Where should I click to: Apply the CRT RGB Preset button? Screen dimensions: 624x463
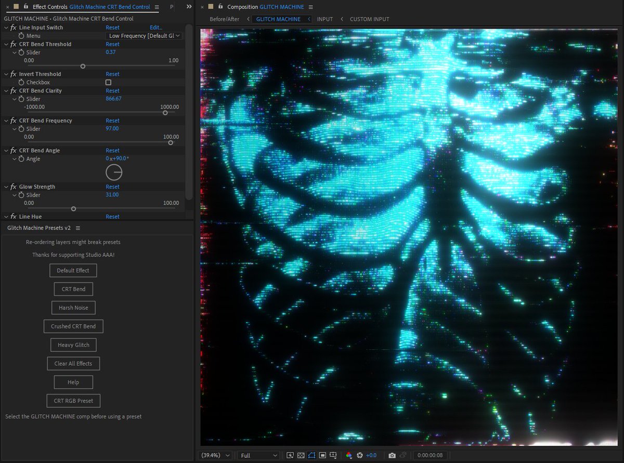pyautogui.click(x=73, y=401)
